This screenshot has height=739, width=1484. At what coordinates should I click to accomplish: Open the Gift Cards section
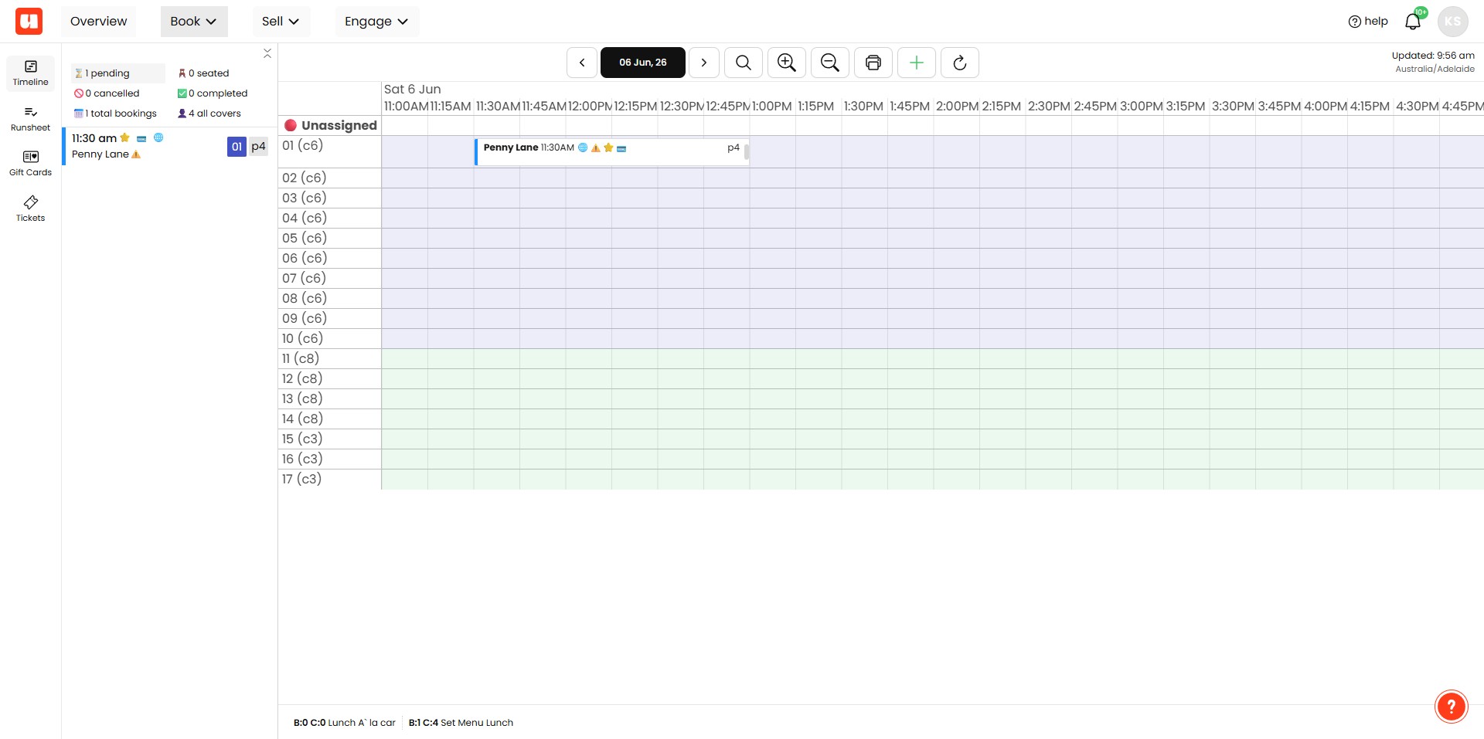click(x=30, y=164)
